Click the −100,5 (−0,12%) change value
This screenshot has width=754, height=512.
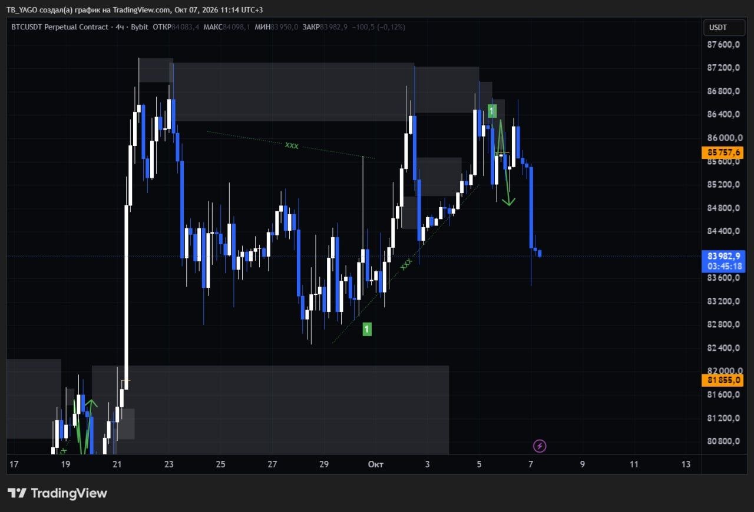pos(378,27)
